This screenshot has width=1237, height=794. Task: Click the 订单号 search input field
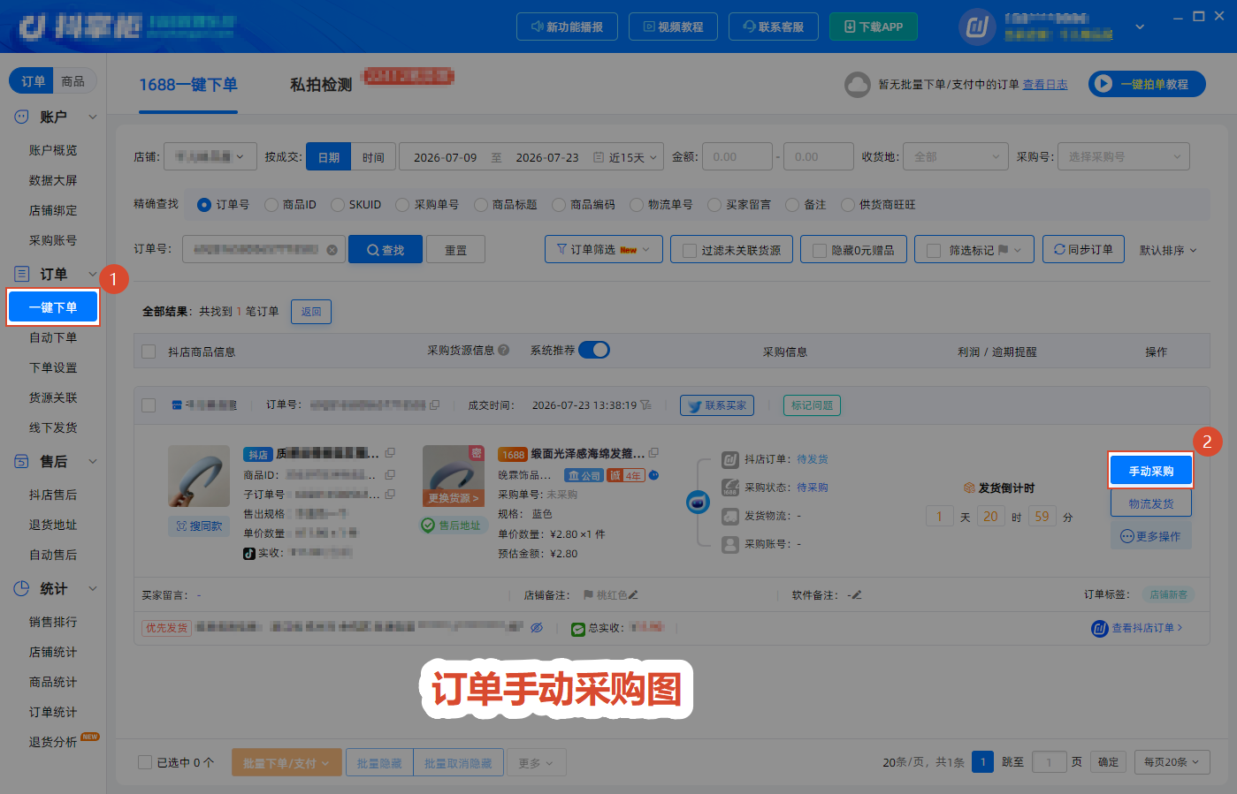tap(263, 250)
